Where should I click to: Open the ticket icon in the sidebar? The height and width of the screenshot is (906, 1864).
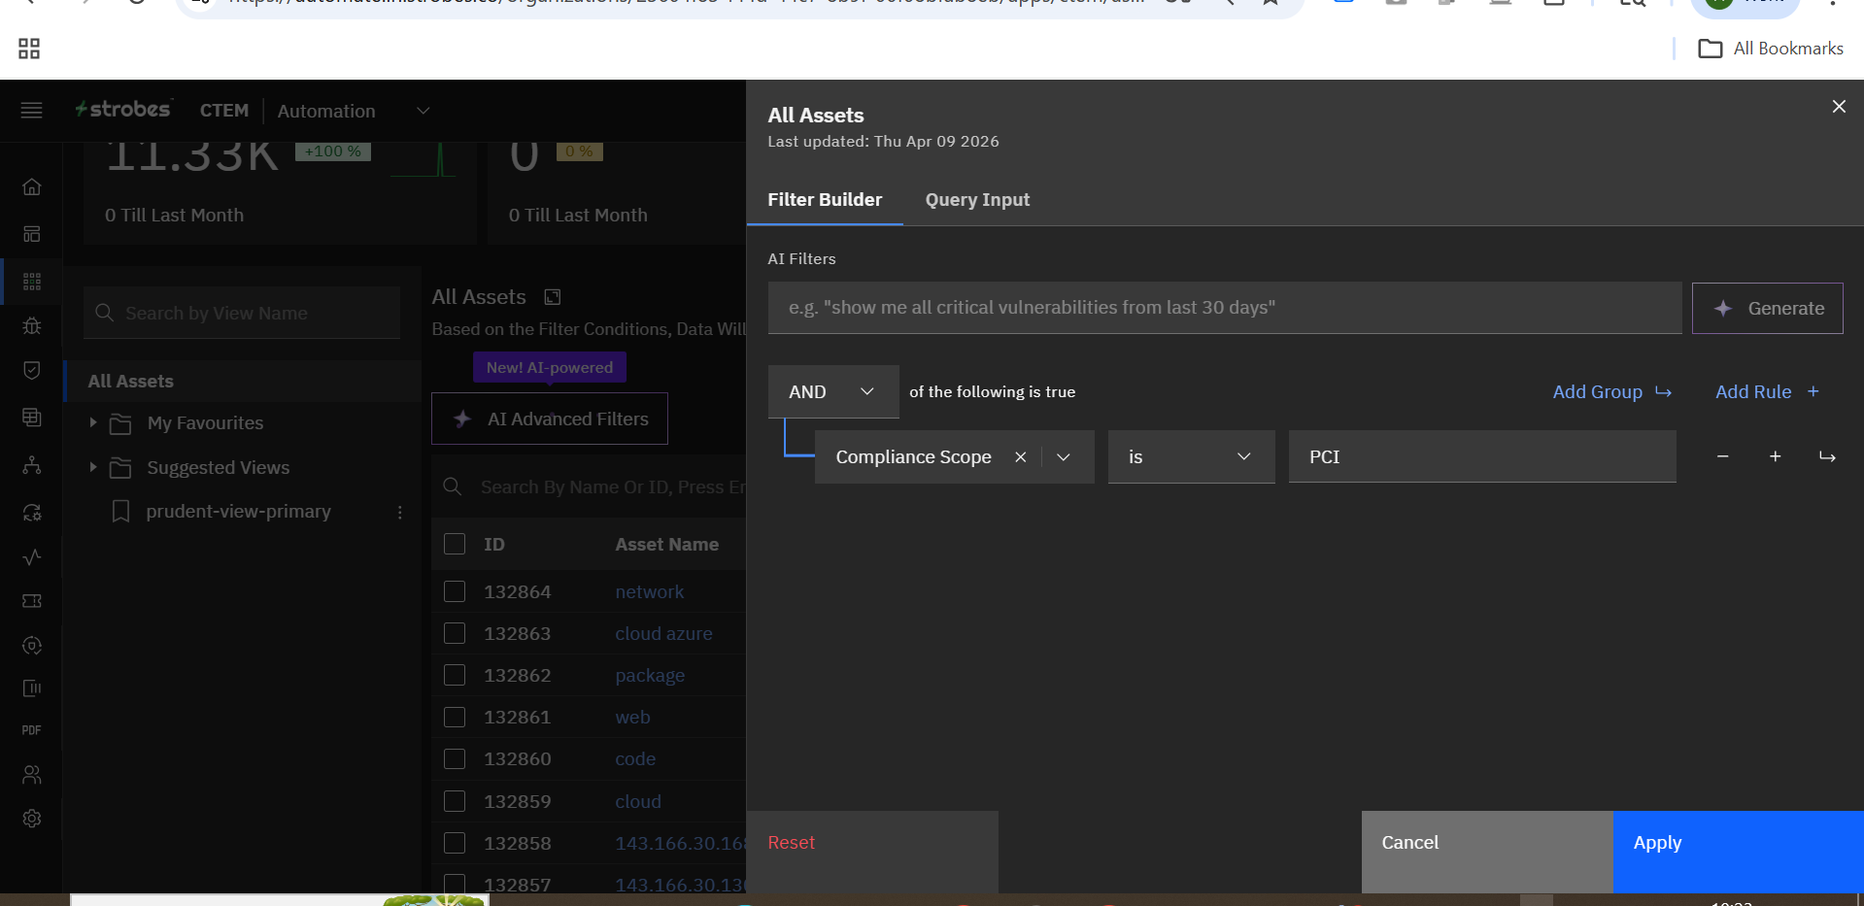[x=32, y=601]
